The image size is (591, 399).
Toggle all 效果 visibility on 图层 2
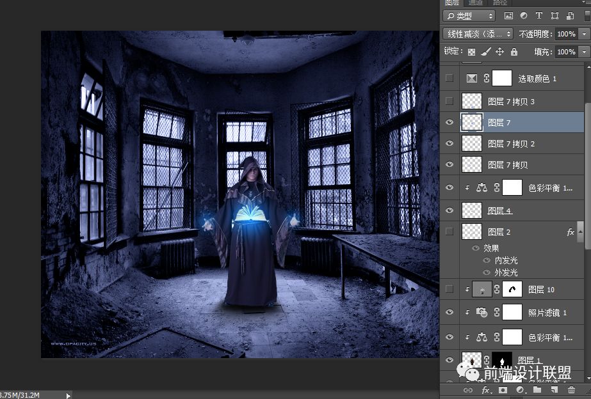(x=476, y=247)
